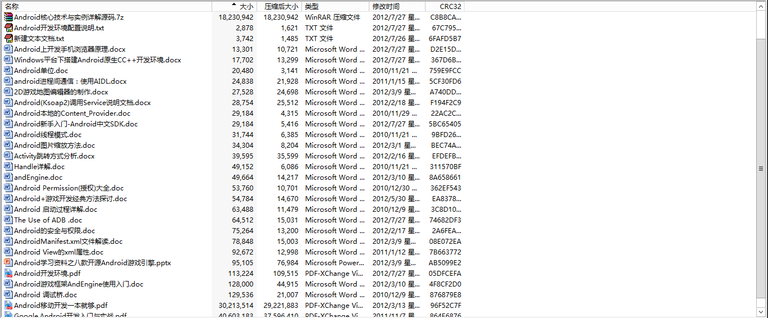Image resolution: width=768 pixels, height=318 pixels.
Task: Click compressed size value 76,984
Action: pyautogui.click(x=288, y=262)
